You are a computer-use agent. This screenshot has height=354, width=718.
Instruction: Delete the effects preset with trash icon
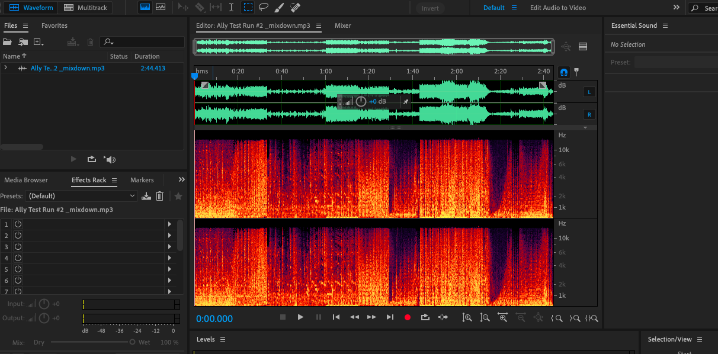[159, 196]
